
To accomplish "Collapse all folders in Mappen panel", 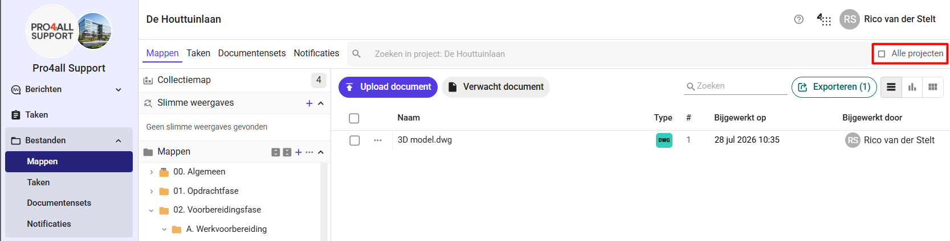I will pyautogui.click(x=287, y=152).
